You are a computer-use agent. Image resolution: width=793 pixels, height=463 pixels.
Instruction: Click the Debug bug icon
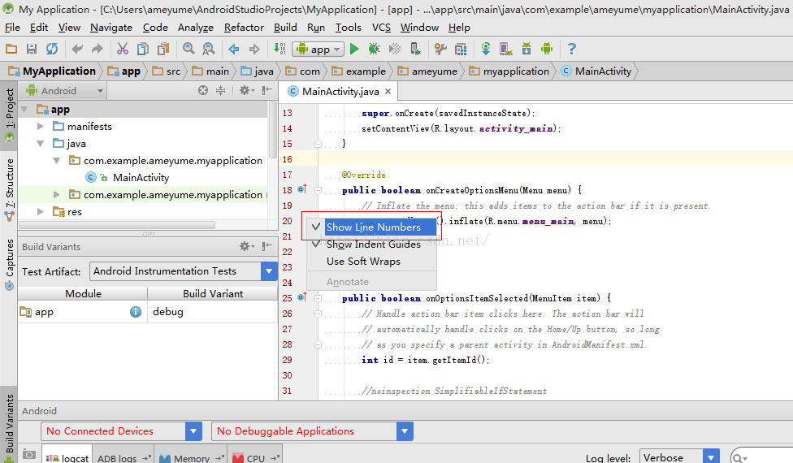pos(375,49)
